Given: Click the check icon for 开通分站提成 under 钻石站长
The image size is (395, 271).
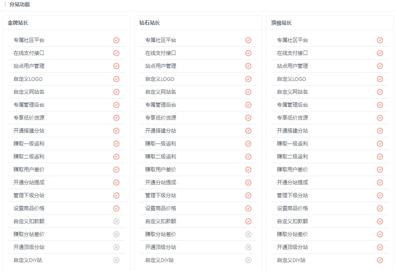Looking at the screenshot, I should point(249,182).
